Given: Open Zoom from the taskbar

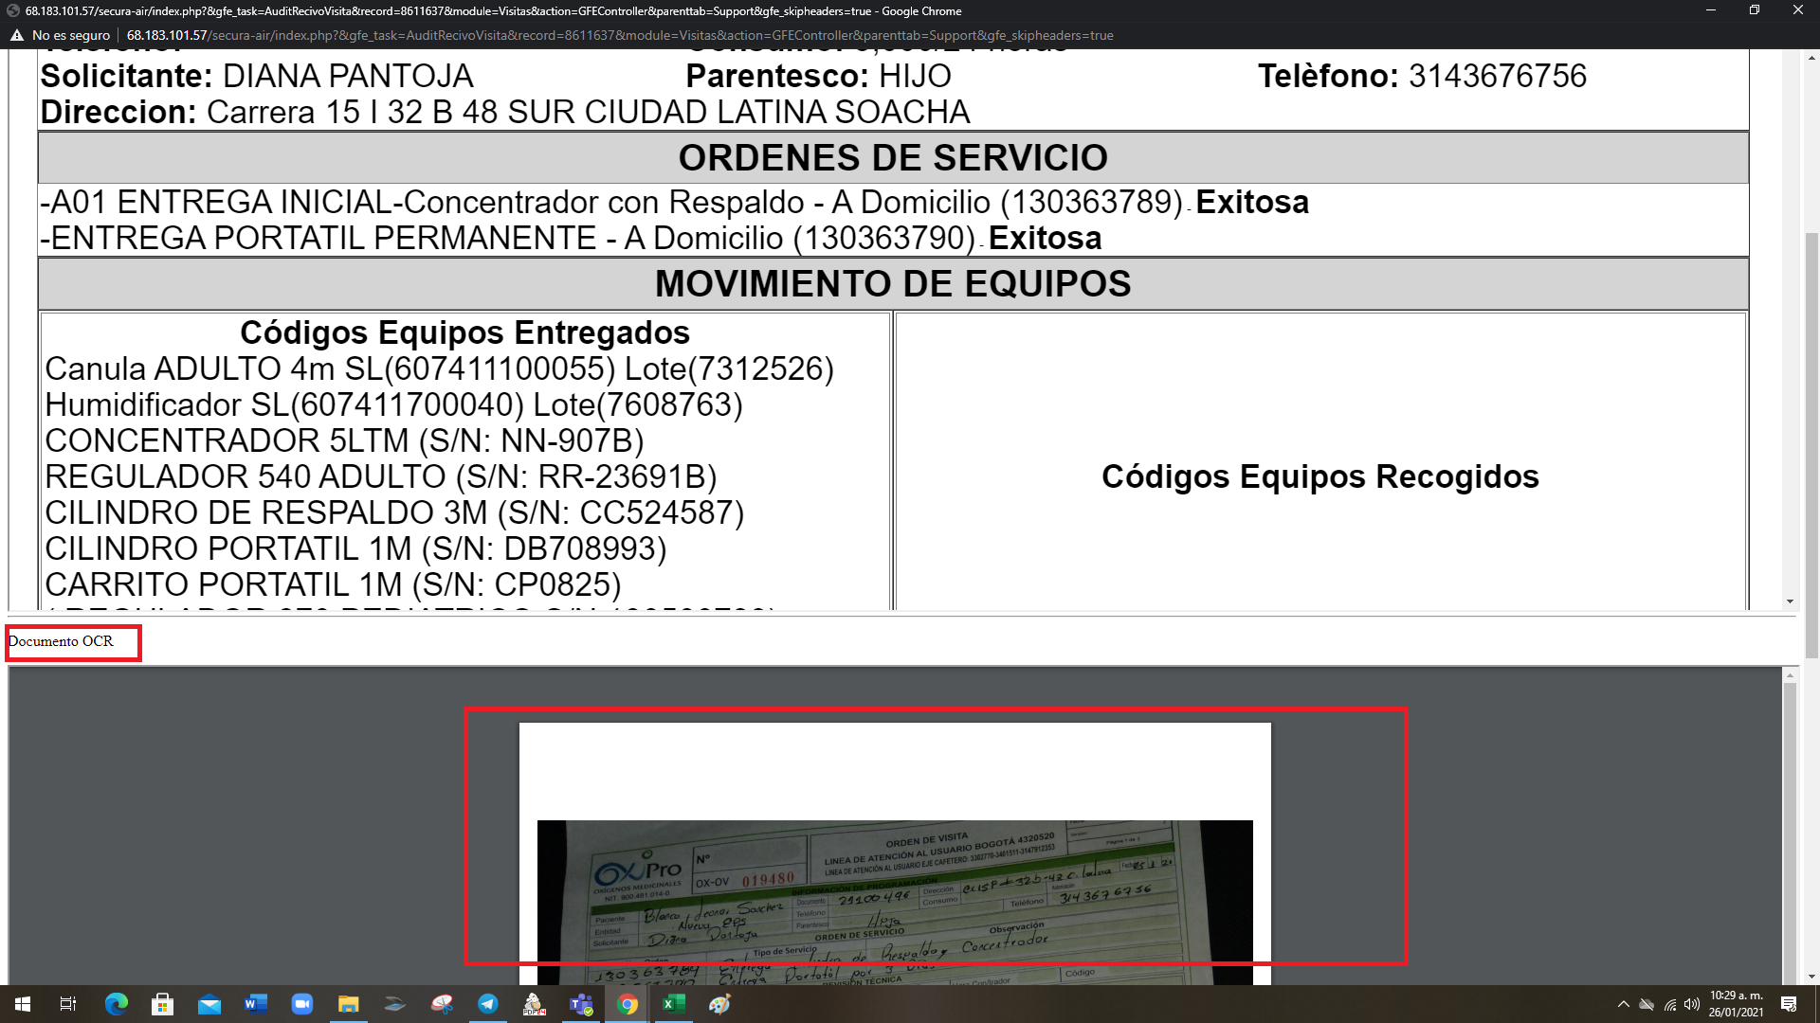Looking at the screenshot, I should (301, 1004).
